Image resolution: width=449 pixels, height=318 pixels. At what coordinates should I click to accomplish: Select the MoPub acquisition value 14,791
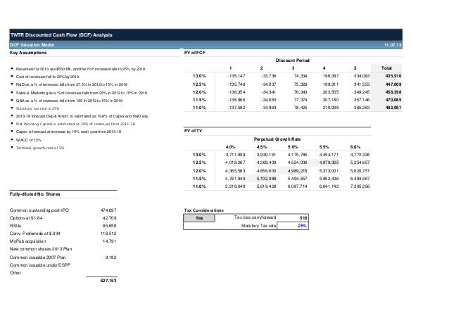coord(109,241)
